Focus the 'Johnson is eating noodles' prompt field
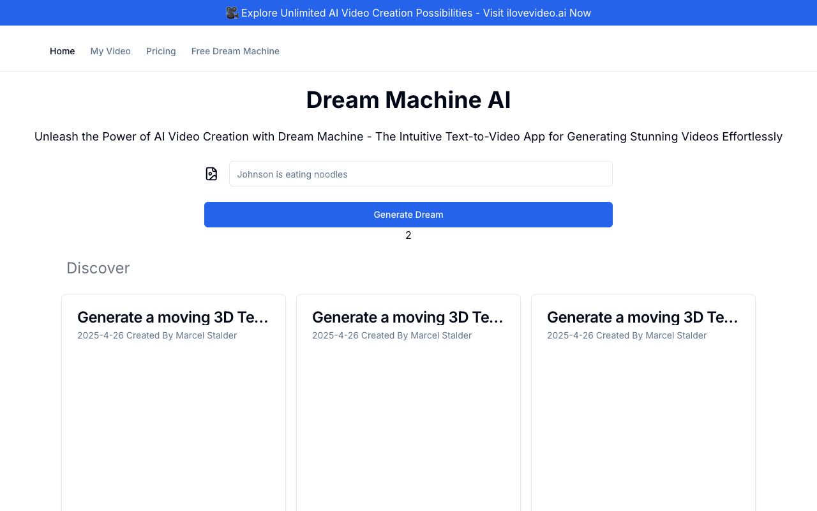Screen dimensions: 817x511 pos(421,174)
